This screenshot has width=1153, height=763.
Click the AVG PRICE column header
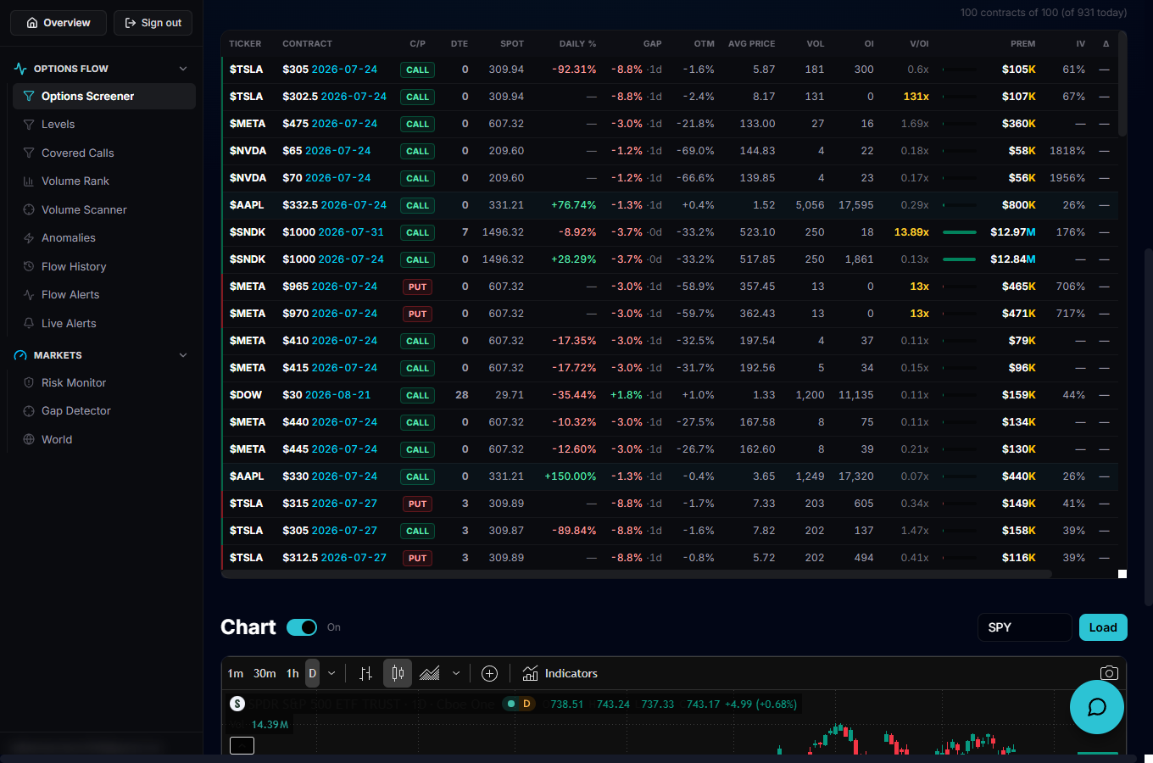[751, 43]
